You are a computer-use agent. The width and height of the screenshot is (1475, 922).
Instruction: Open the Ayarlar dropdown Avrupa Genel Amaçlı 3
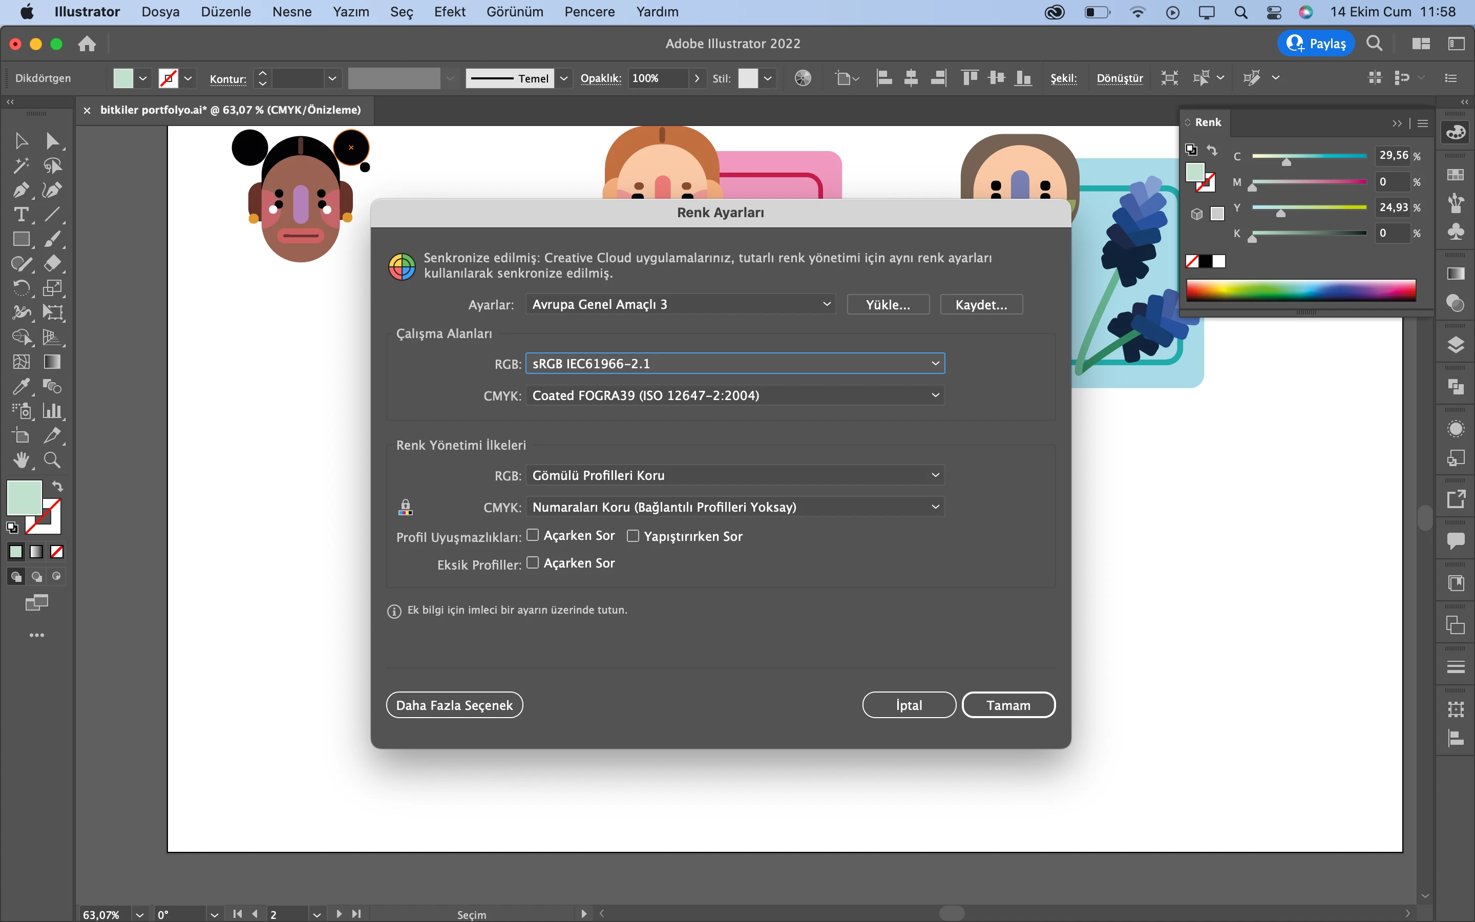[680, 304]
